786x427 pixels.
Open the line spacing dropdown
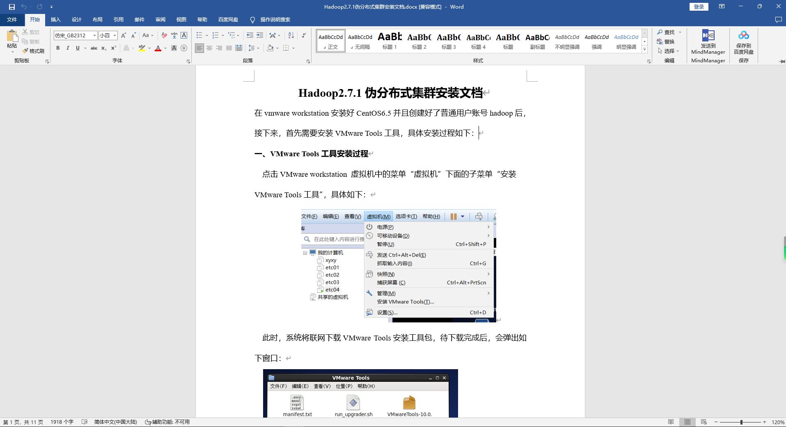pyautogui.click(x=254, y=48)
